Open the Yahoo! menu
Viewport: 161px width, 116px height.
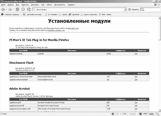tap(49, 5)
